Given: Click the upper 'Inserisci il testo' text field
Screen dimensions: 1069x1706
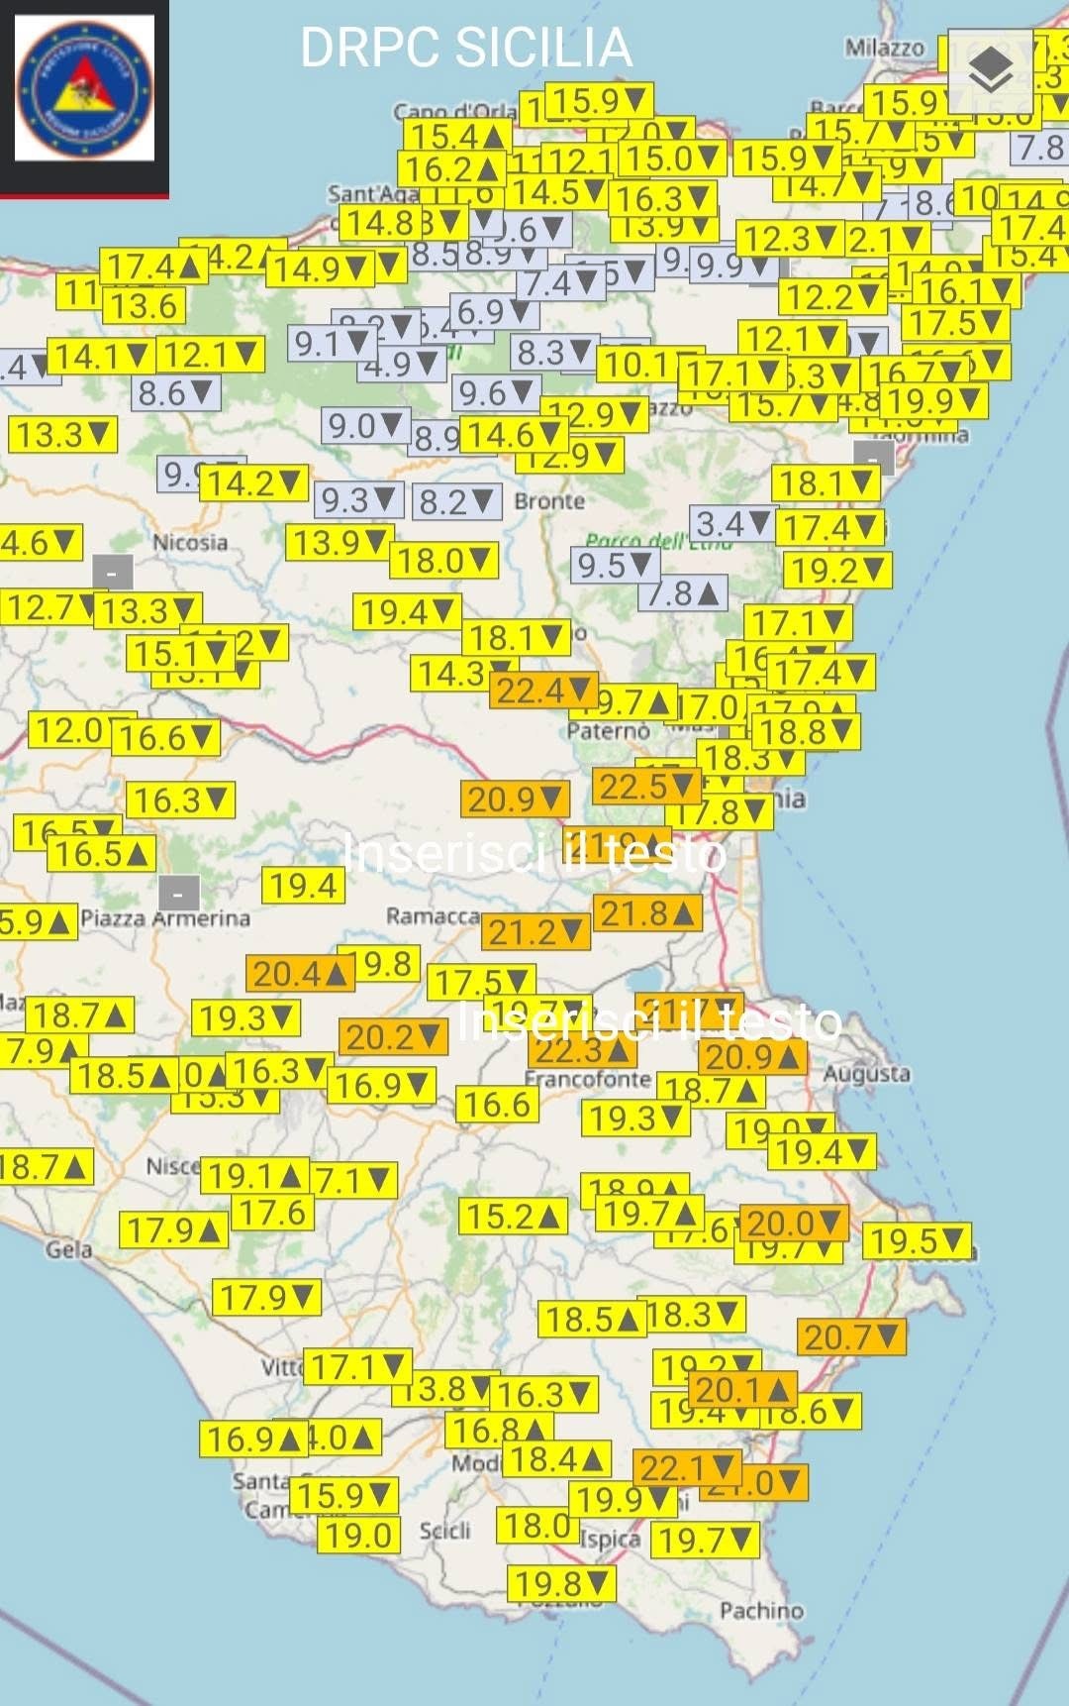Looking at the screenshot, I should tap(534, 854).
